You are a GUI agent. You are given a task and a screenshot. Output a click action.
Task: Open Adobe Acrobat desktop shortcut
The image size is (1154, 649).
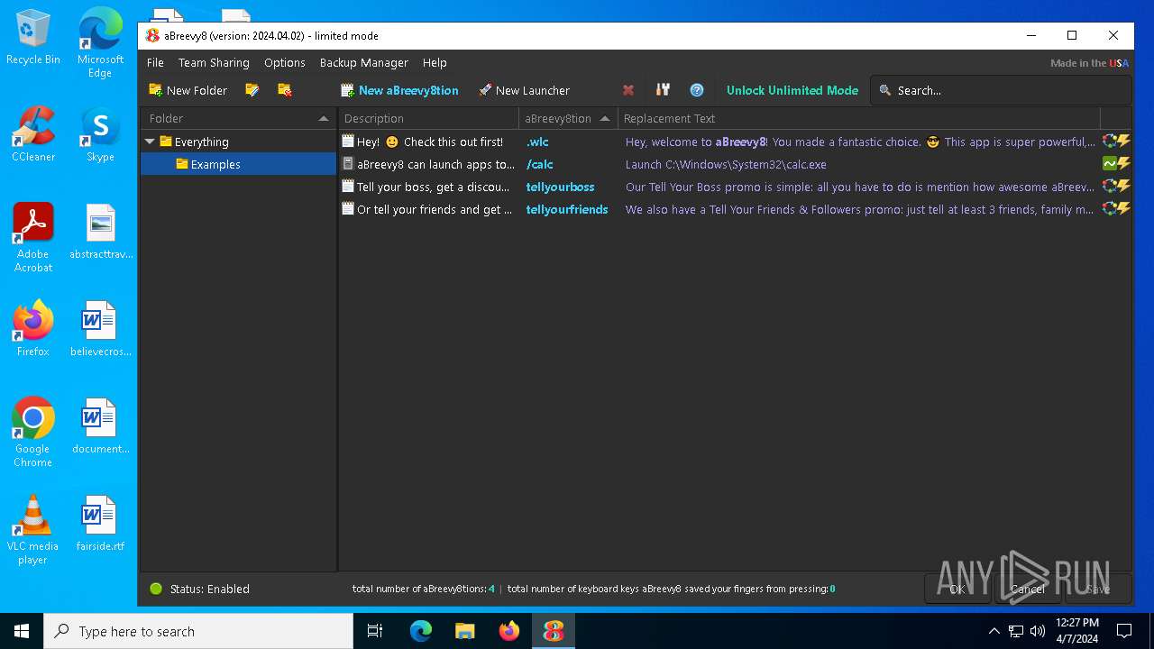(33, 238)
